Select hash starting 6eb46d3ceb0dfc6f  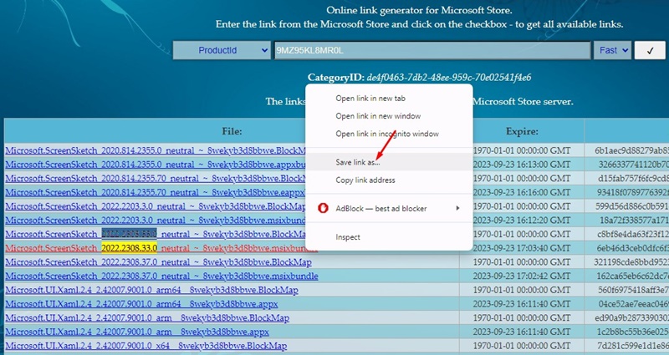point(633,248)
